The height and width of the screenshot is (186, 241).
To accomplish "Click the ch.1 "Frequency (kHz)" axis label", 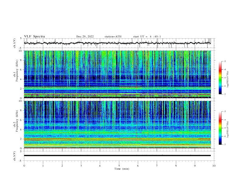I will [17, 71].
